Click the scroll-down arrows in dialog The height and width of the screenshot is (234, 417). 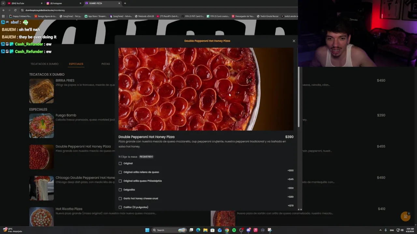pyautogui.click(x=300, y=210)
